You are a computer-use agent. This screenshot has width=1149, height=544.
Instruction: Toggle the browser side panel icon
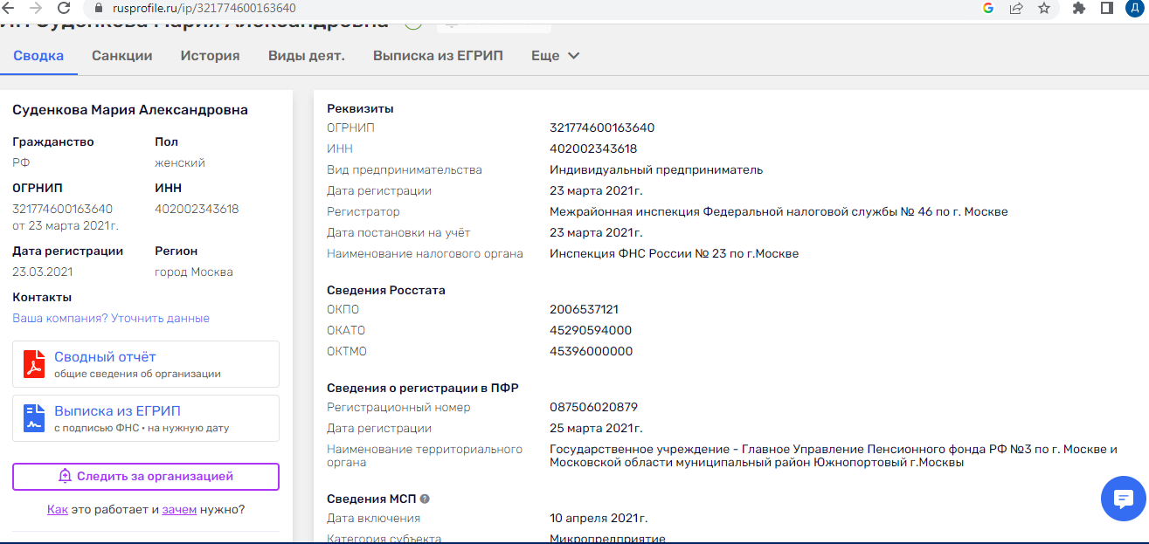(1106, 8)
